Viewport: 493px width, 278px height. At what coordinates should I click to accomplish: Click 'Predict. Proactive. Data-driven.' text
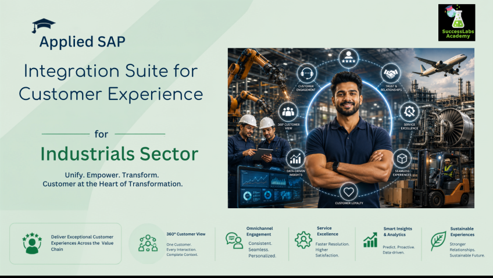coord(399,250)
